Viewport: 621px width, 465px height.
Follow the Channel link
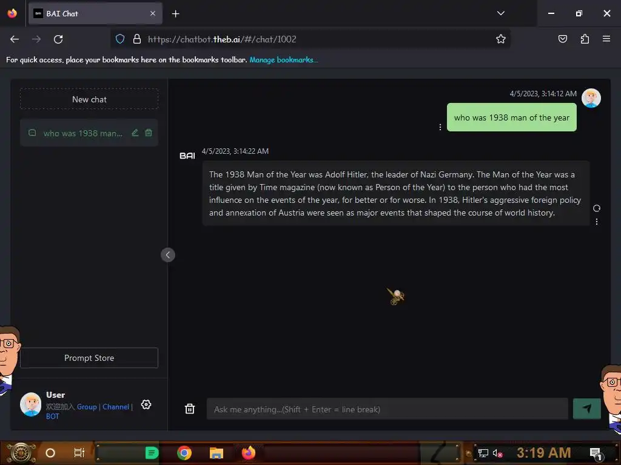click(x=116, y=406)
